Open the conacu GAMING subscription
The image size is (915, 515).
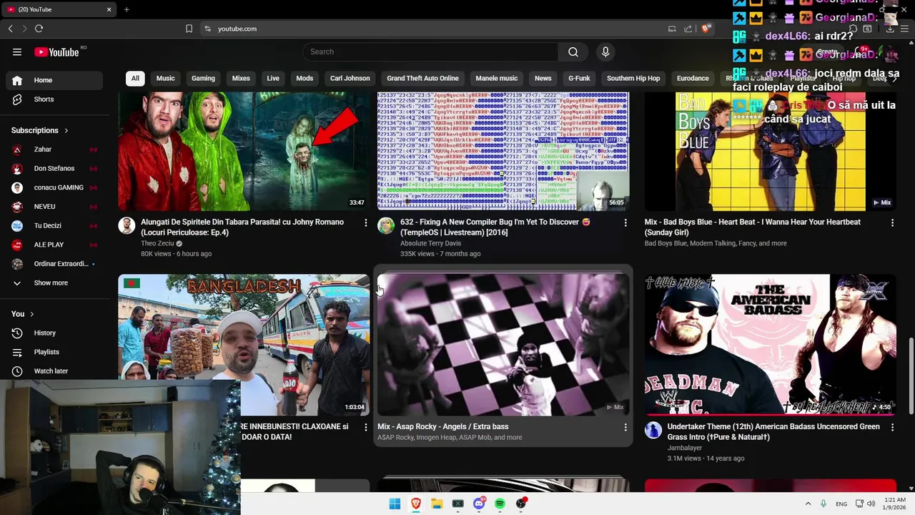[x=54, y=187]
